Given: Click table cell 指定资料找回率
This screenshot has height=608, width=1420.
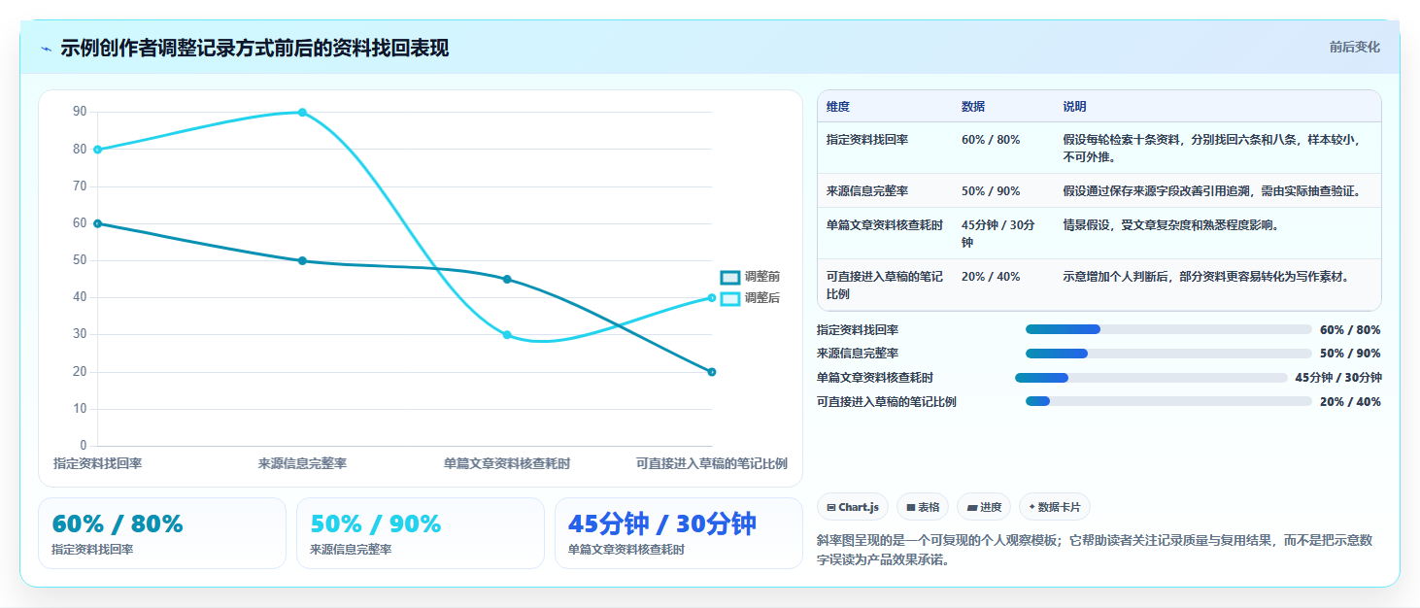Looking at the screenshot, I should point(867,140).
